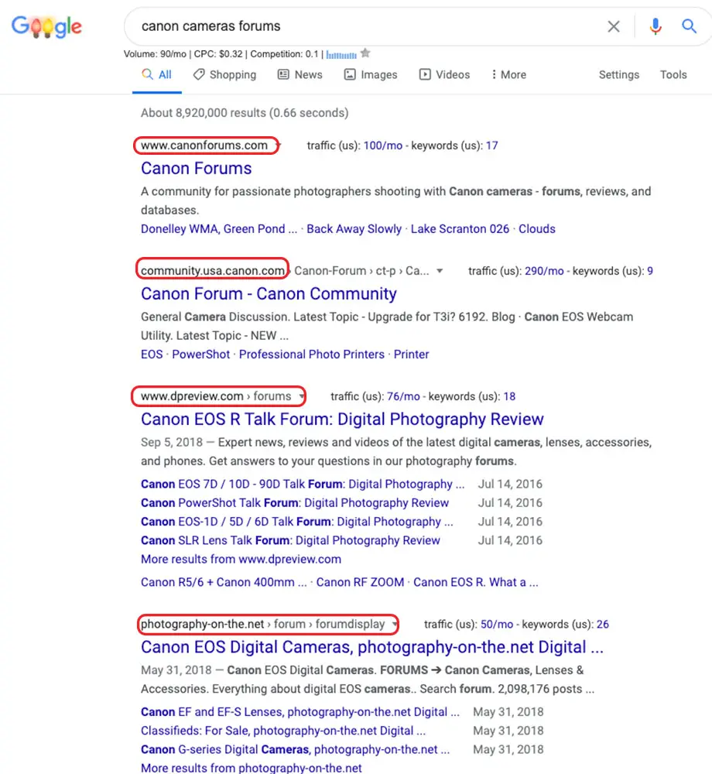Open 'Classifieds: For Sale' link
This screenshot has width=712, height=774.
(x=283, y=731)
